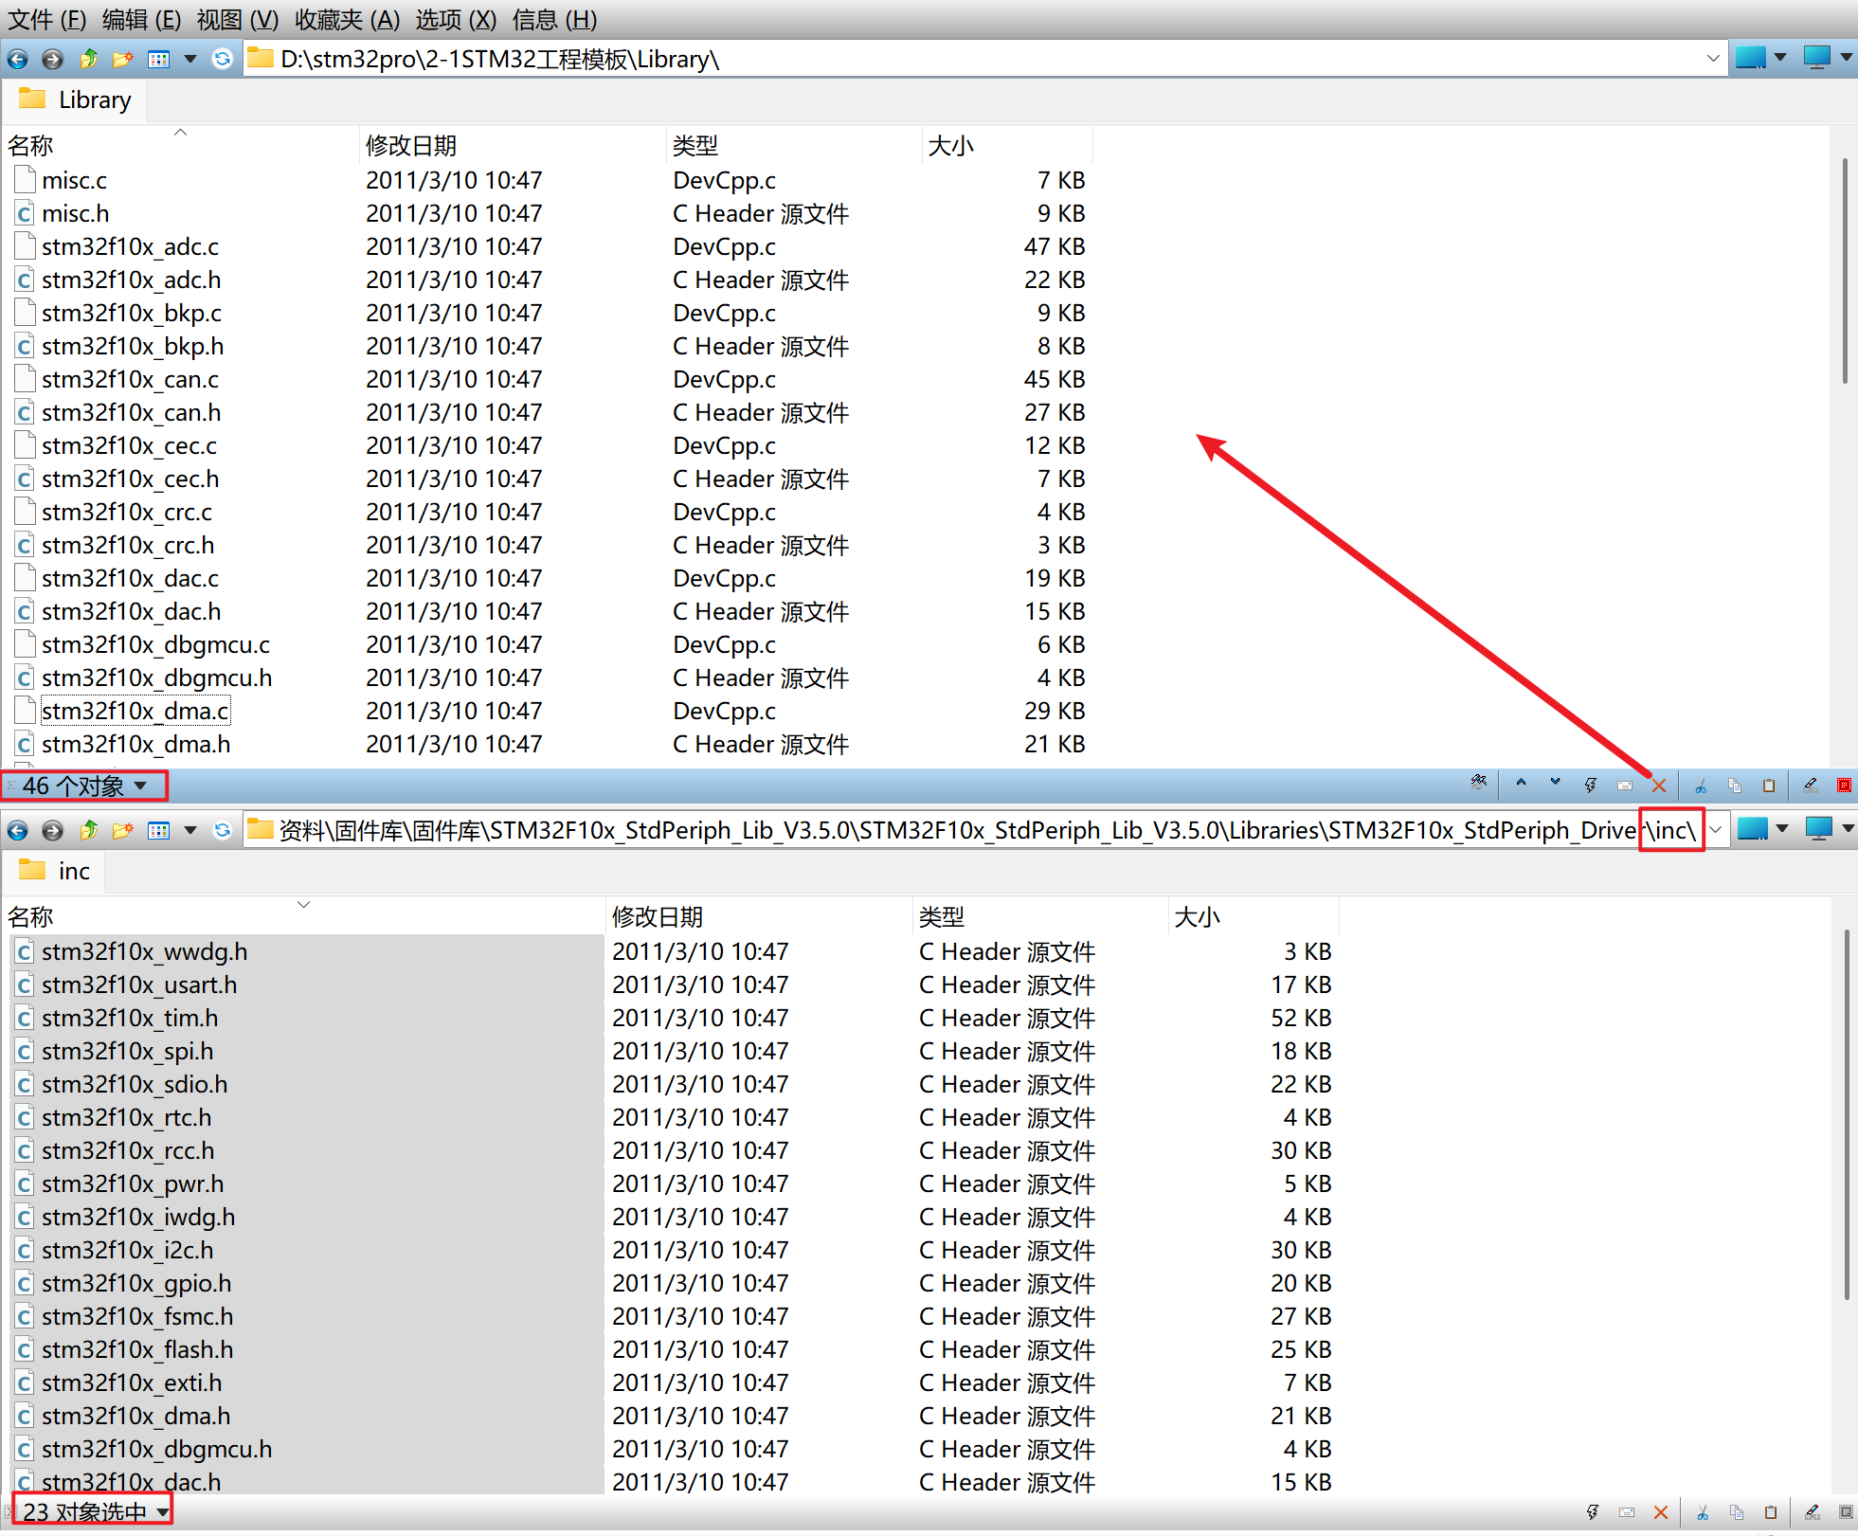Sort inc pane by 修改日期 column

click(759, 916)
